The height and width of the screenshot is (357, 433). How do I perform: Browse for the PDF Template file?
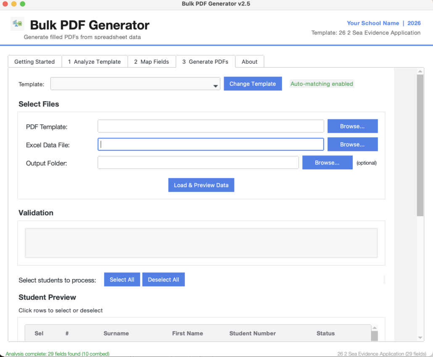(x=352, y=126)
